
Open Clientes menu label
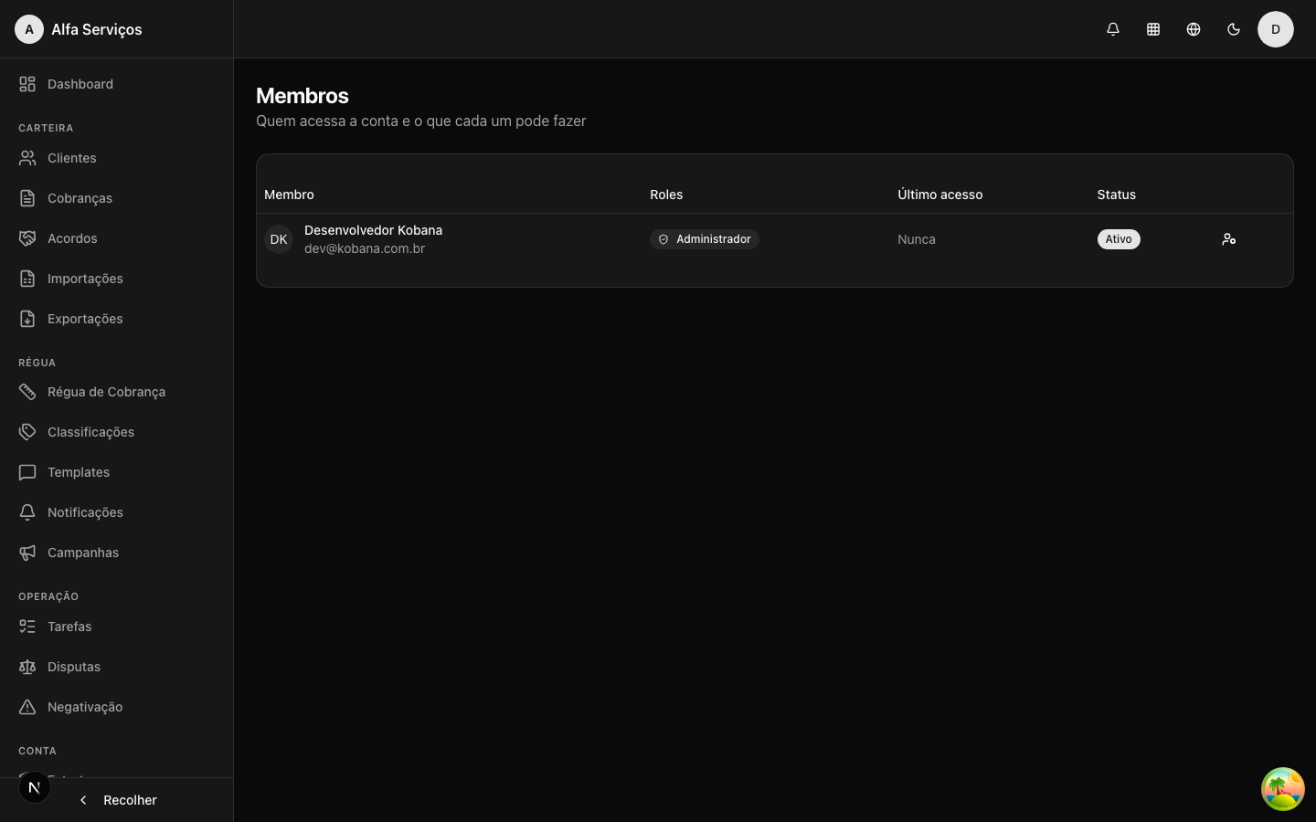[72, 158]
